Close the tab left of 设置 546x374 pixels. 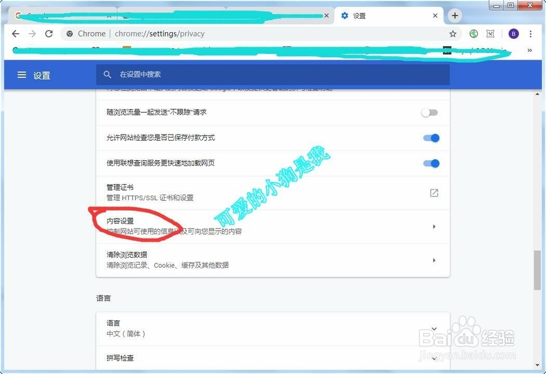tap(327, 16)
